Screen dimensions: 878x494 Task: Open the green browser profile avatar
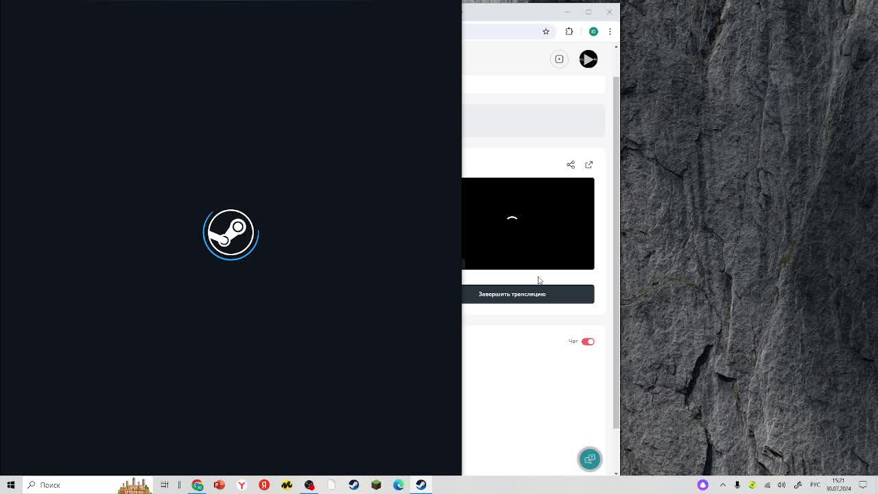coord(593,32)
